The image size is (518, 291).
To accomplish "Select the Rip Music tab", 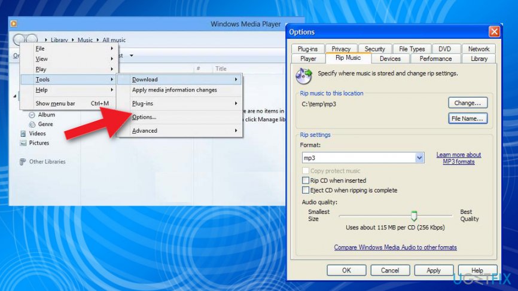I will click(348, 58).
